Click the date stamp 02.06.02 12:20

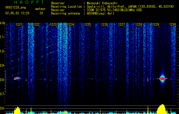coord(17,13)
